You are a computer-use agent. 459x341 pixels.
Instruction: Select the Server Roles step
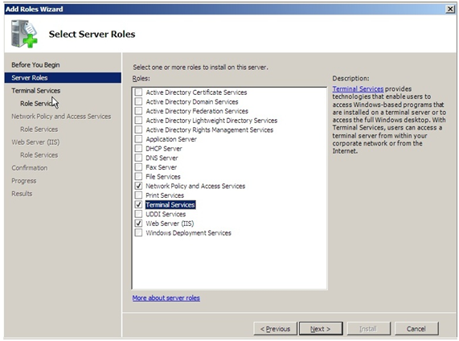pos(63,78)
